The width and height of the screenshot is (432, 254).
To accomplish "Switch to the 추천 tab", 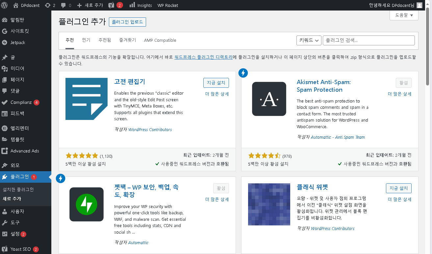I will tap(70, 40).
